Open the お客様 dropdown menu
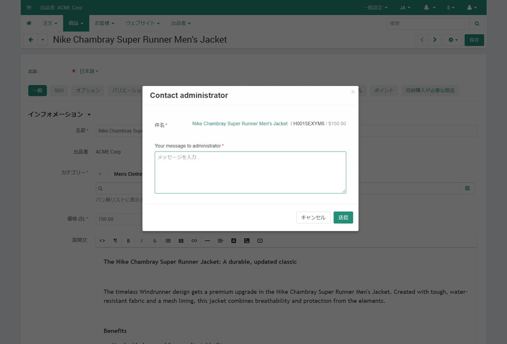 click(104, 23)
